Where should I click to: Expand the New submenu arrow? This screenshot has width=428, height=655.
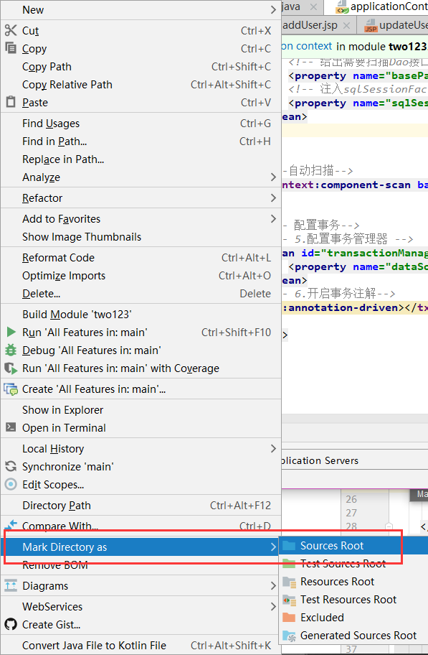(273, 9)
